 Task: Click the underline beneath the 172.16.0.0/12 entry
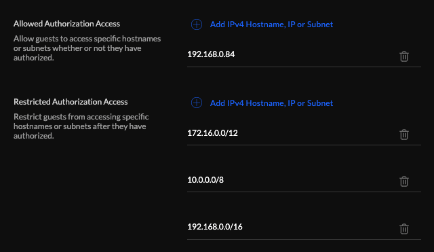304,145
